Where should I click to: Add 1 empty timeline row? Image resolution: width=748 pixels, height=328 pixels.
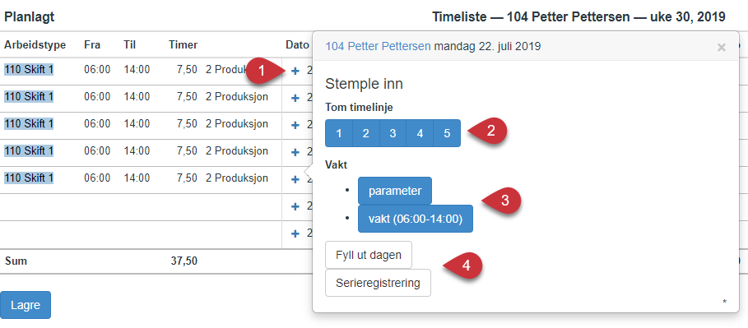[x=339, y=133]
